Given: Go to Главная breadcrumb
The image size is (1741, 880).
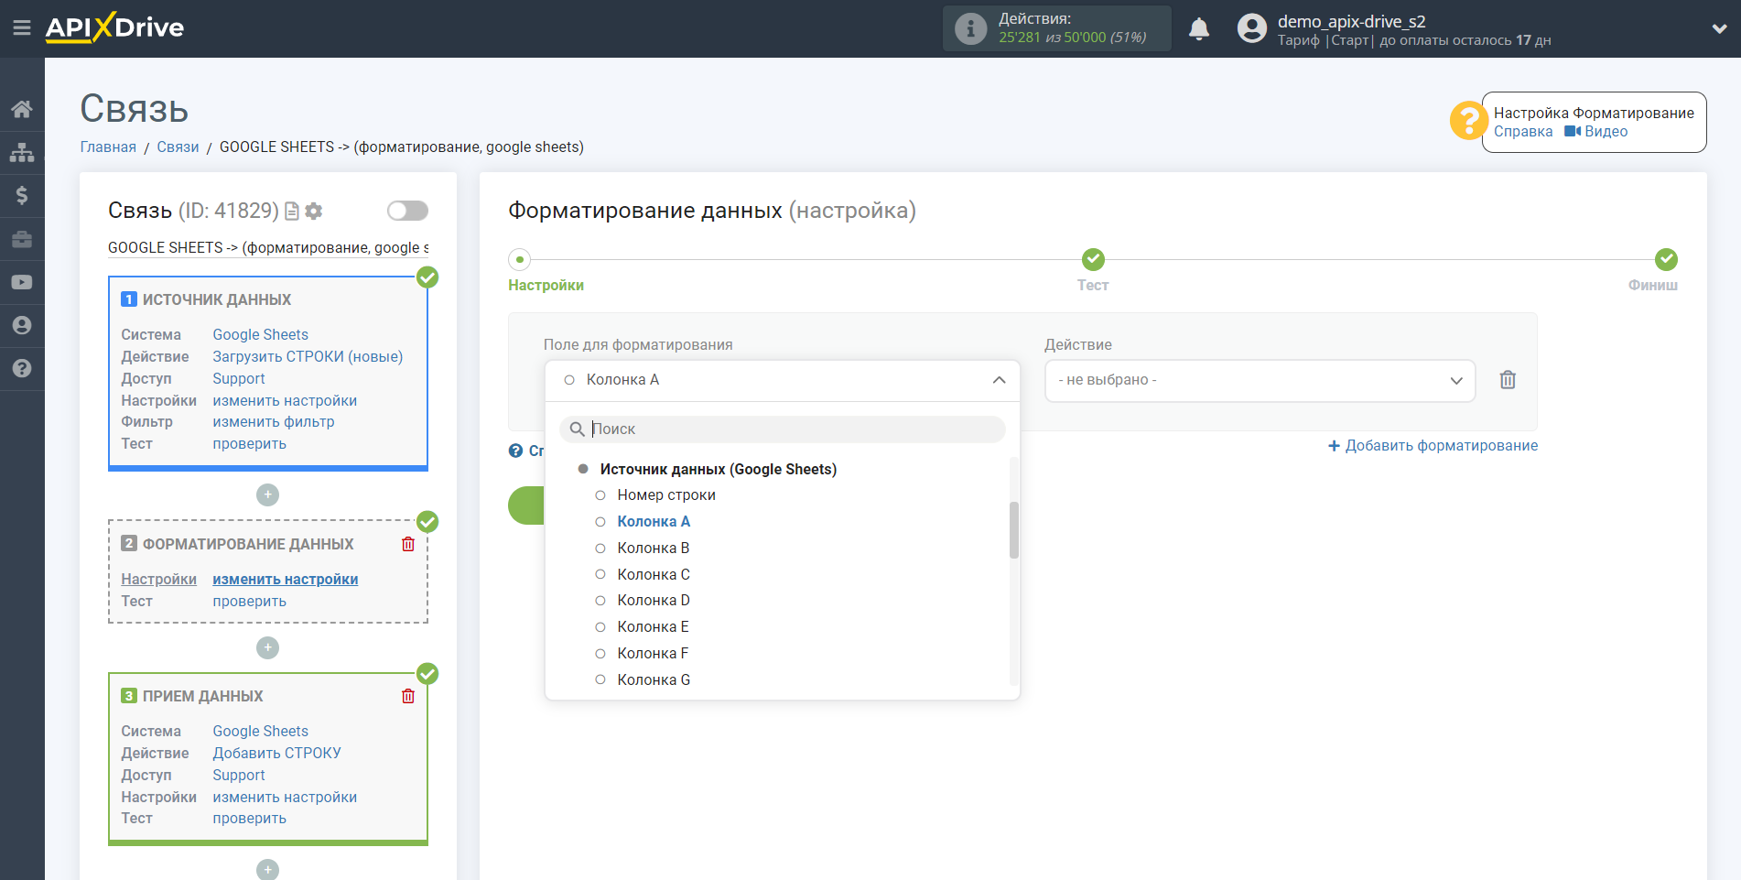Looking at the screenshot, I should [x=108, y=147].
